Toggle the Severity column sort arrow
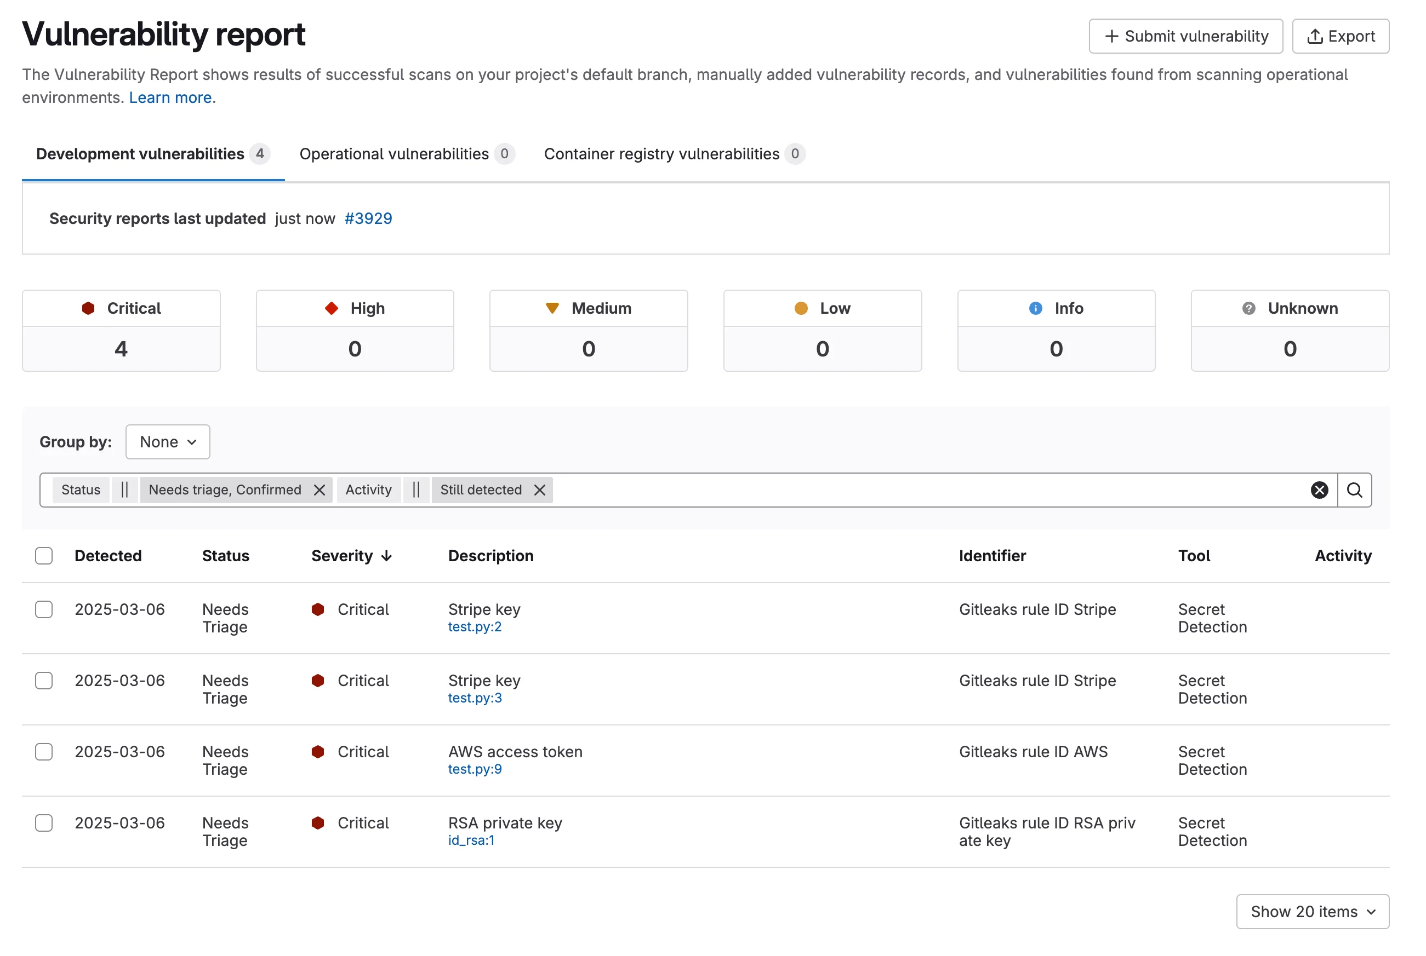 tap(387, 555)
